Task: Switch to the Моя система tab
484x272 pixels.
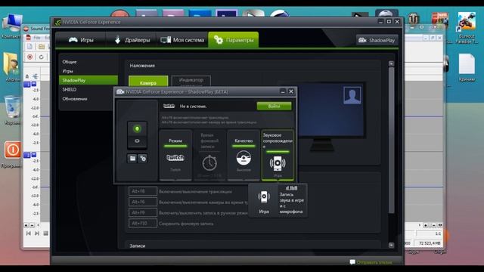Action: coord(182,40)
